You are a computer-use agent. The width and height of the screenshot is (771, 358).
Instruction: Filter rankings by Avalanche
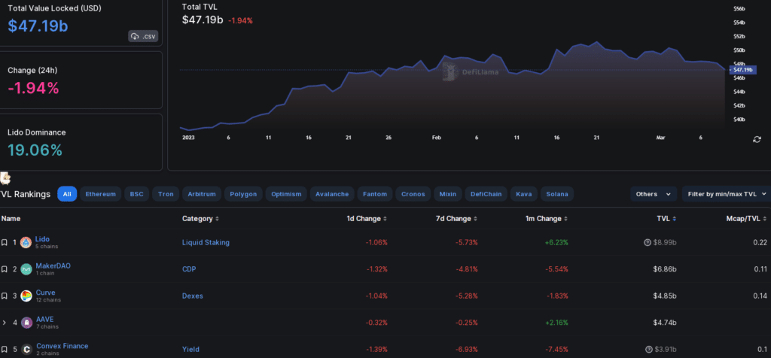pos(332,194)
